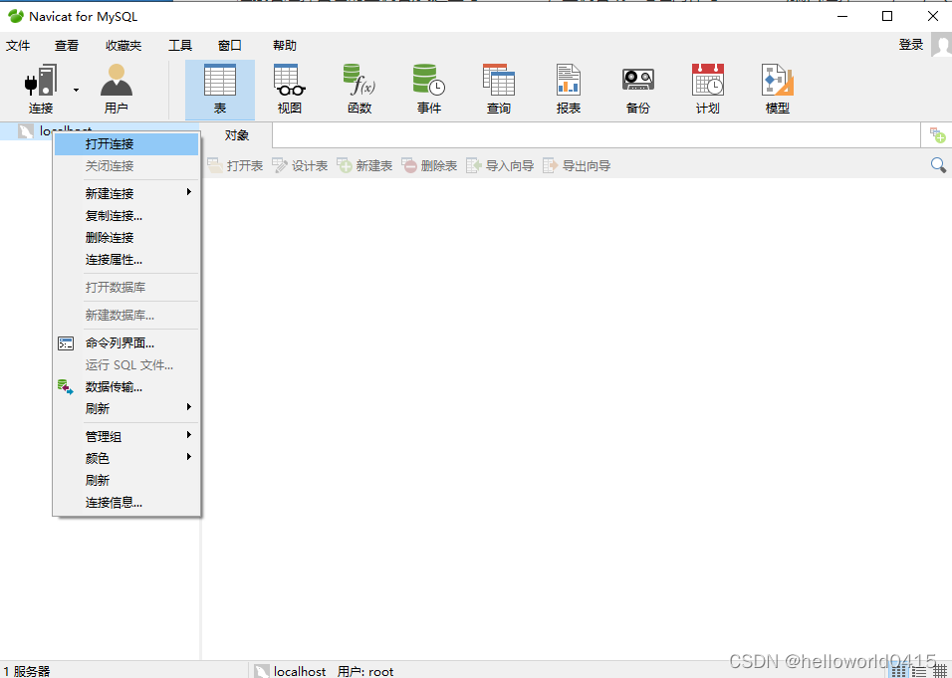Choose 命令列界面... console entry
The image size is (952, 678).
coord(126,342)
